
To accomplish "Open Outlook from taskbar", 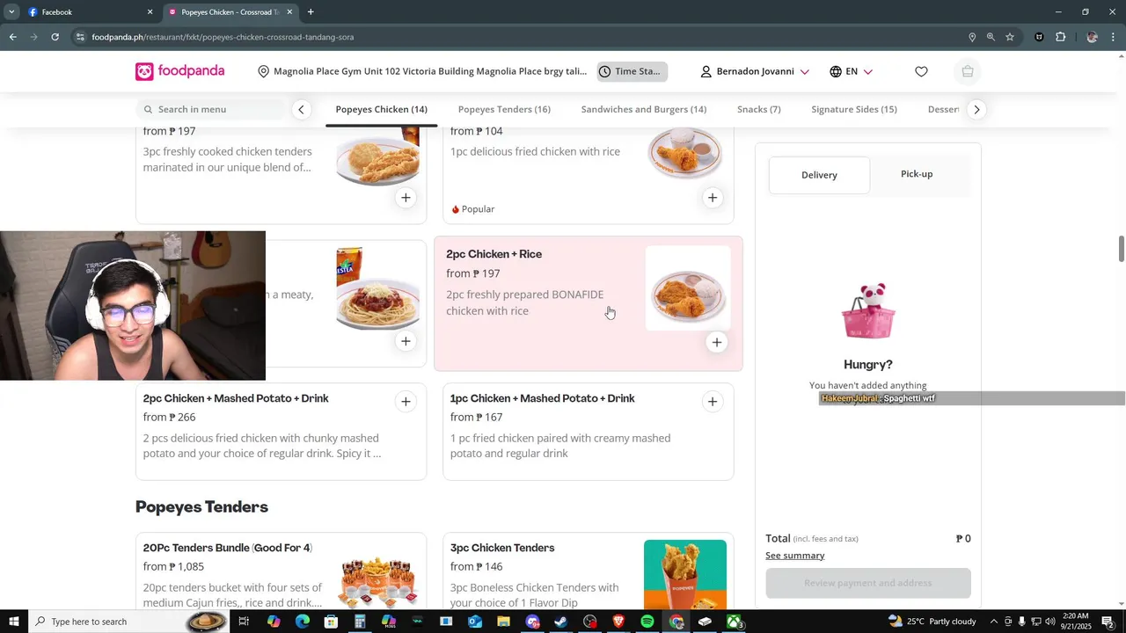I will 475,622.
